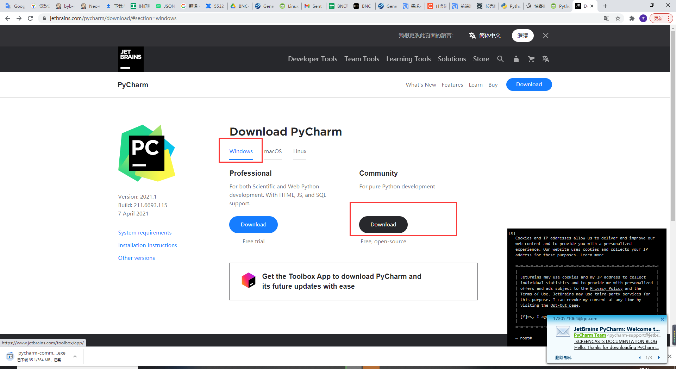676x369 pixels.
Task: Open the Solutions menu
Action: (x=452, y=59)
